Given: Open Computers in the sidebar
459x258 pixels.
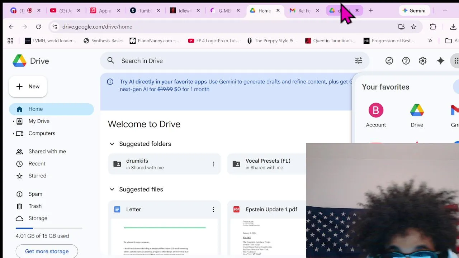Looking at the screenshot, I should point(42,133).
